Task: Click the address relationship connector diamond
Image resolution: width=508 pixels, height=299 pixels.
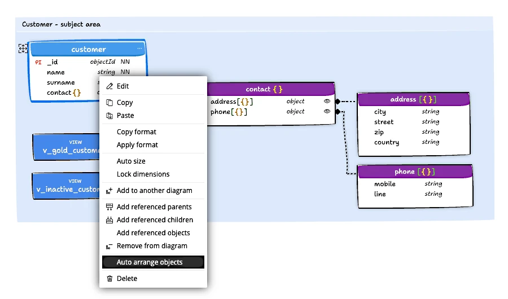Action: 338,102
